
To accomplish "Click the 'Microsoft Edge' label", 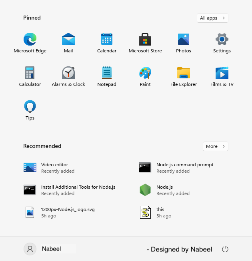I will point(30,51).
